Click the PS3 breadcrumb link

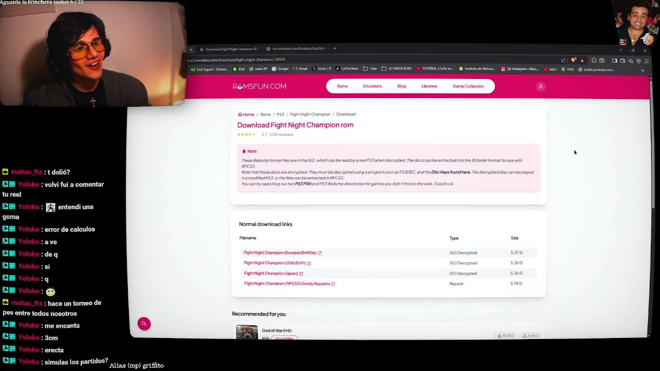coord(280,114)
